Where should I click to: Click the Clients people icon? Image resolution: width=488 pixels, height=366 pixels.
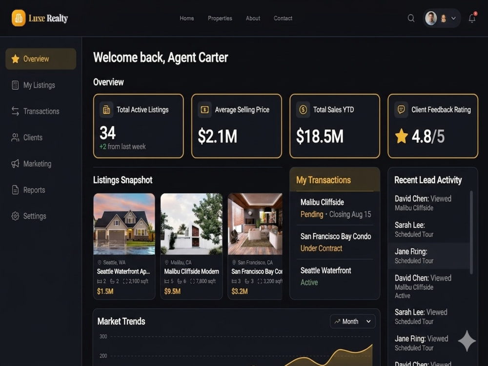tap(15, 138)
